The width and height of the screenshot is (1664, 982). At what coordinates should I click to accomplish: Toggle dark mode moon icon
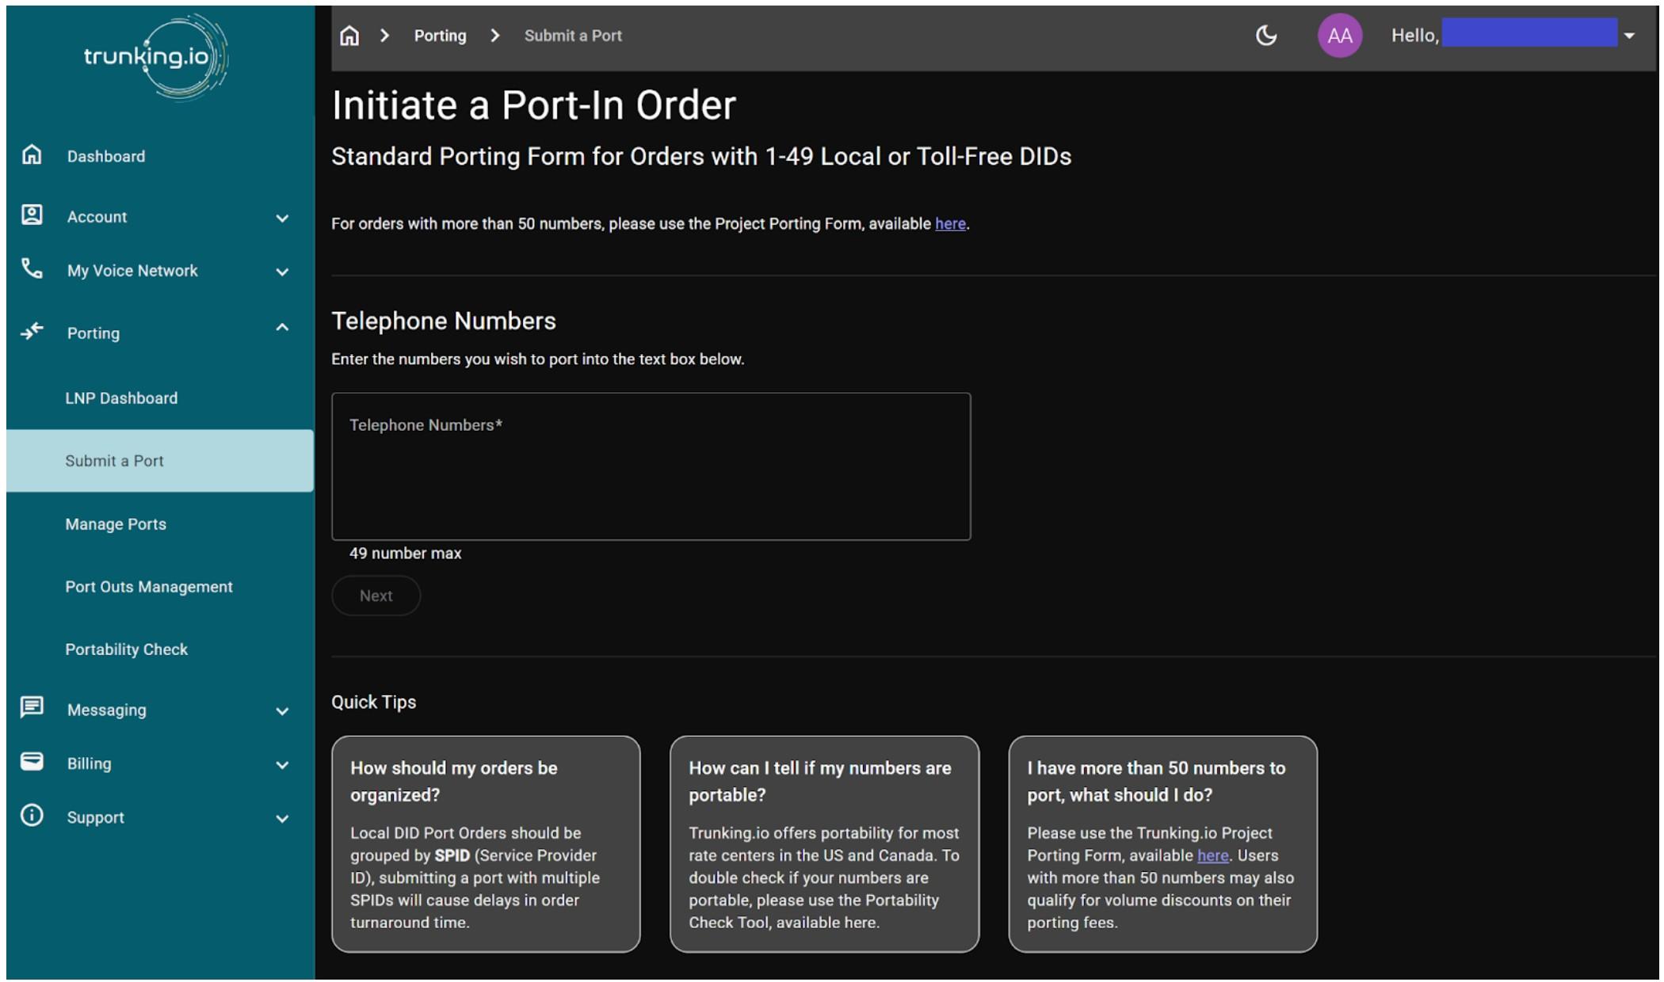pos(1266,36)
